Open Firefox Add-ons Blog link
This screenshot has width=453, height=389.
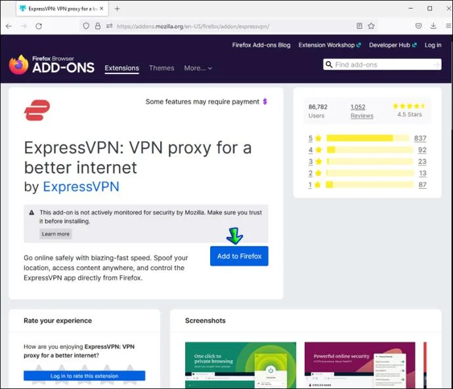[261, 45]
